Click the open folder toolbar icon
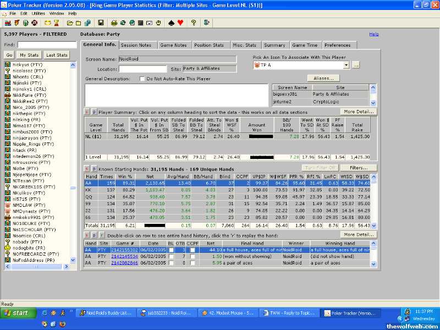 pyautogui.click(x=70, y=23)
